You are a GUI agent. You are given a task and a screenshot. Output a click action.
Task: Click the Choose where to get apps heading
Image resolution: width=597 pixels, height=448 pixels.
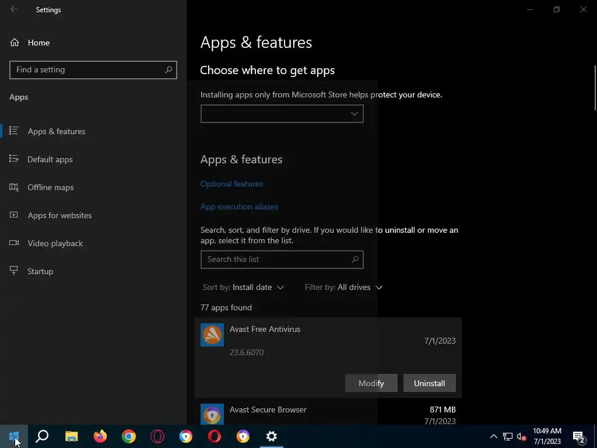pos(267,71)
